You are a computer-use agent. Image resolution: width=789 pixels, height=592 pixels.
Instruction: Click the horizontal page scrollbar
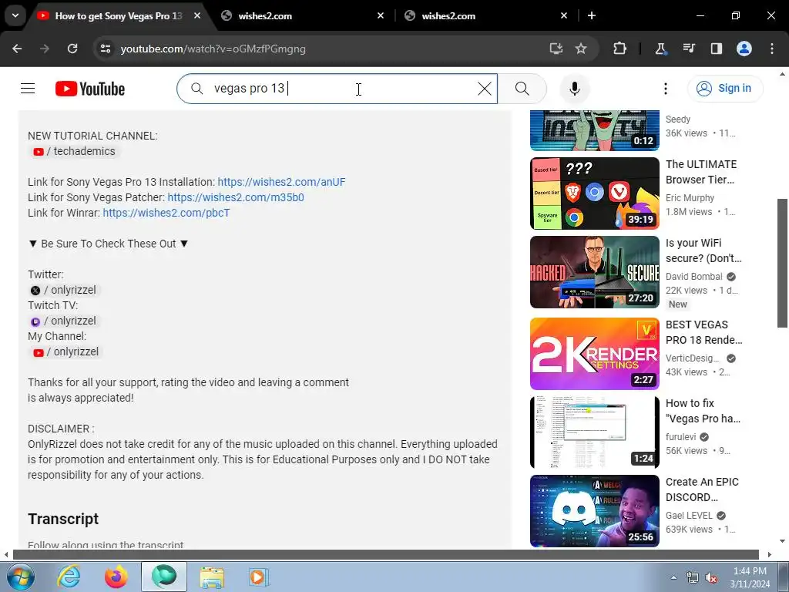click(x=386, y=555)
